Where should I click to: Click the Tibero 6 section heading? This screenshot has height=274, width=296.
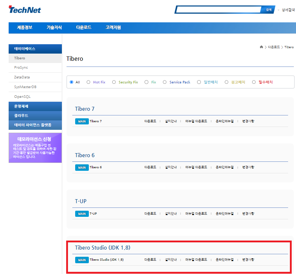click(x=85, y=155)
